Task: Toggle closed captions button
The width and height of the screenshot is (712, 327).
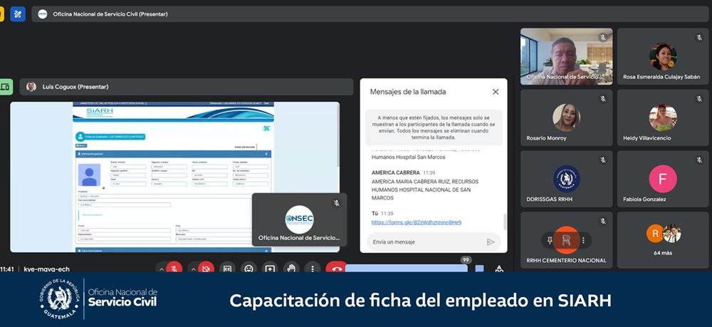Action: point(227,269)
